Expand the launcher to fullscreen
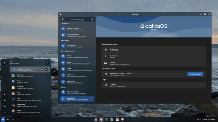The image size is (218, 122). pyautogui.click(x=47, y=63)
